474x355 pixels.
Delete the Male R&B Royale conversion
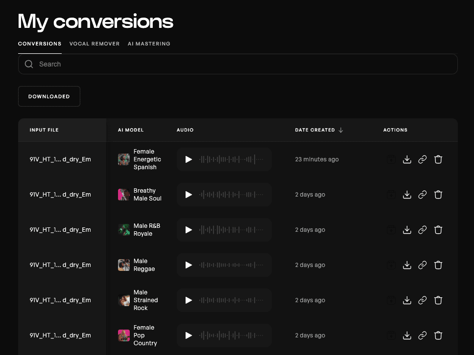point(438,230)
